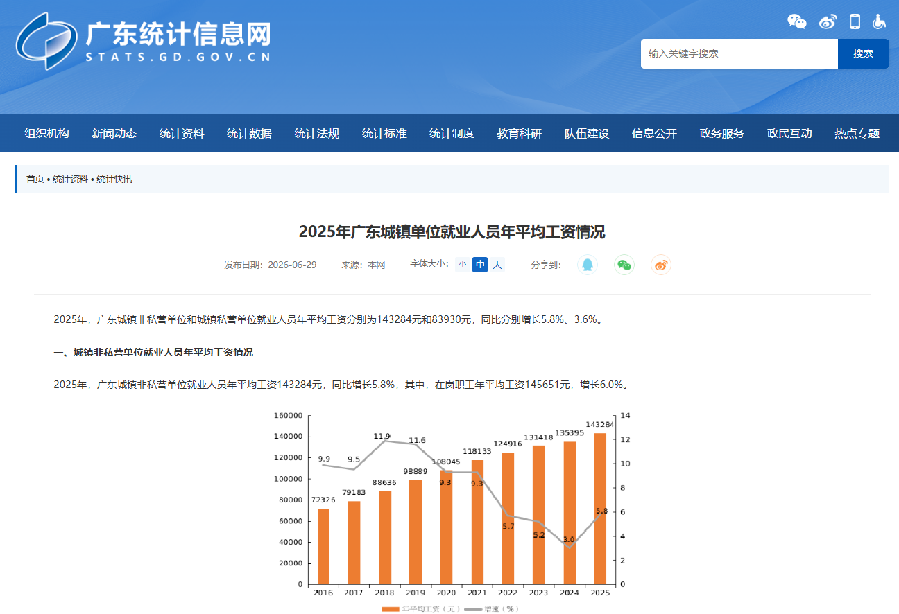Viewport: 899px width, 614px height.
Task: Focus the 输入关键字搜索 search field
Action: pos(739,53)
